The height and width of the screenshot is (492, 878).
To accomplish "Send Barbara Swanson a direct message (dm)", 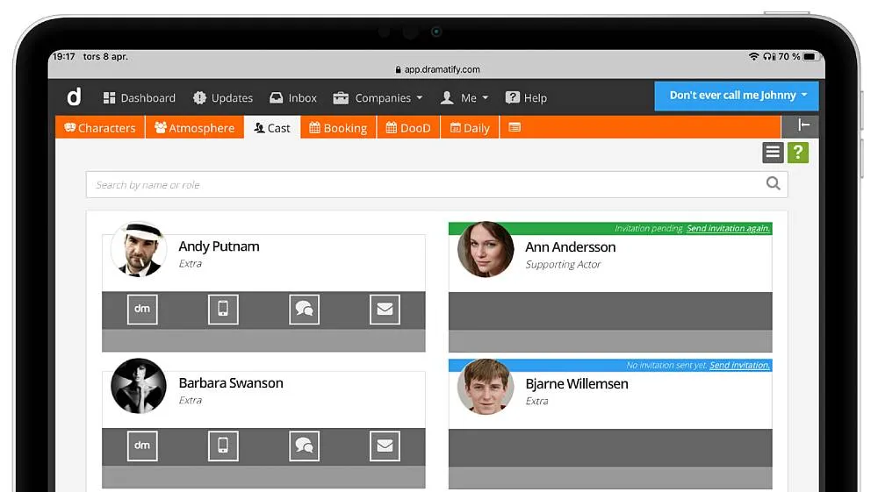I will (x=142, y=446).
